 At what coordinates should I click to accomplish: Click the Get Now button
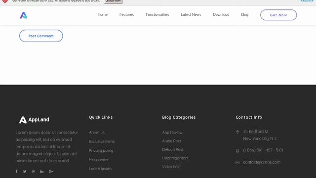(278, 15)
